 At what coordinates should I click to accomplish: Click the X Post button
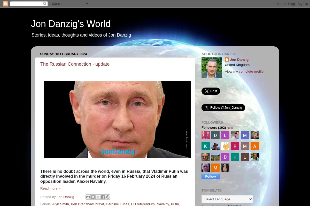211,91
